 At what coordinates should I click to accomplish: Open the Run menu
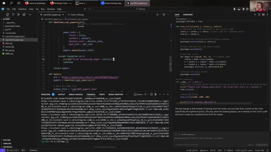coord(43,9)
